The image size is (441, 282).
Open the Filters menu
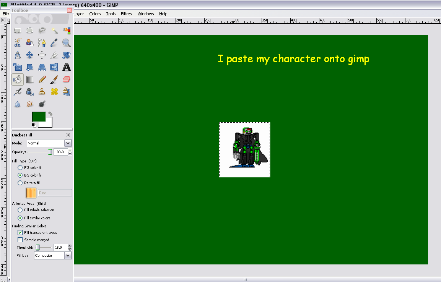[126, 14]
